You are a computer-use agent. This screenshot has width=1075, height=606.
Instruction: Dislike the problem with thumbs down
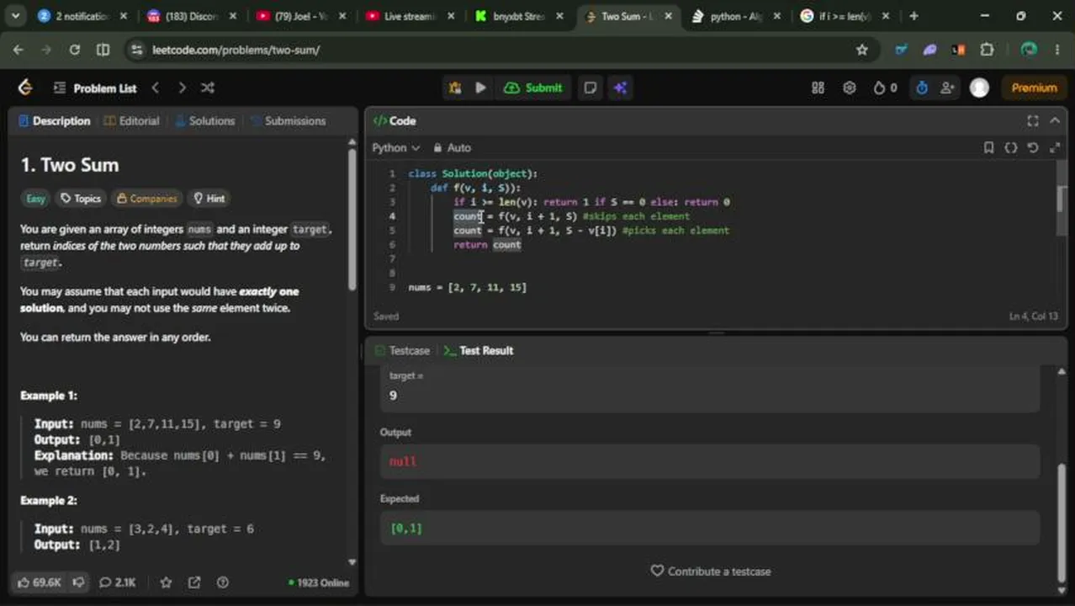(x=78, y=582)
